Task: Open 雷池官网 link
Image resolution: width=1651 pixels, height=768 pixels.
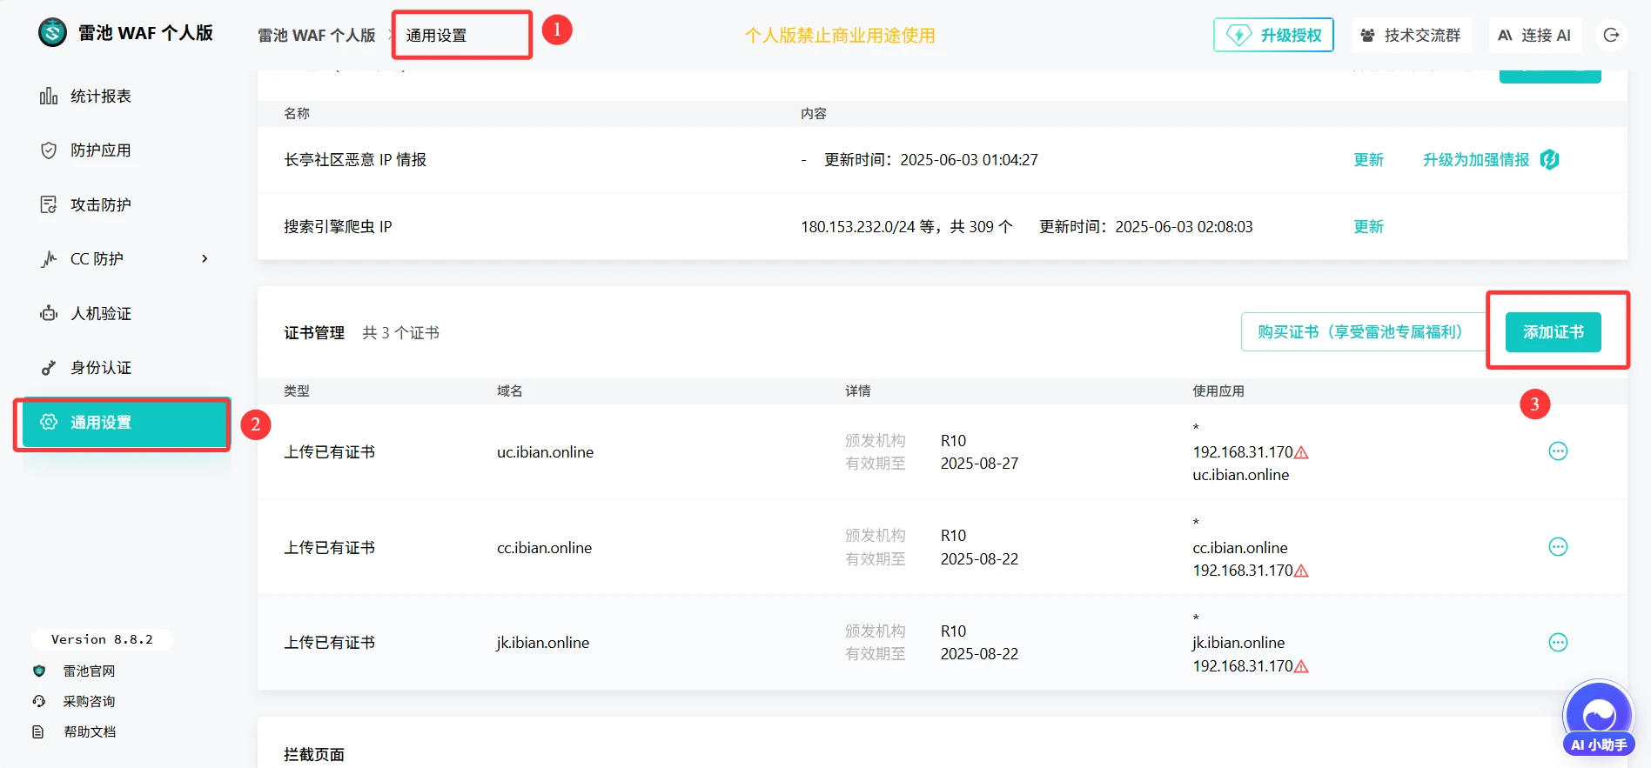Action: click(x=89, y=671)
